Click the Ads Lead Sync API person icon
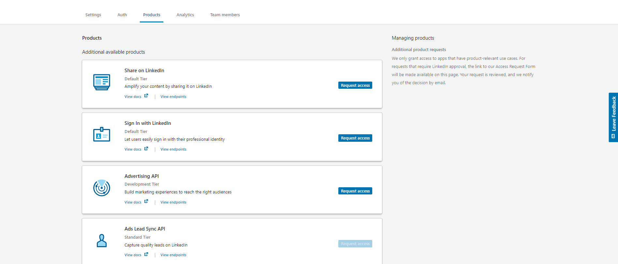Screen dimensions: 618x264 coord(102,241)
